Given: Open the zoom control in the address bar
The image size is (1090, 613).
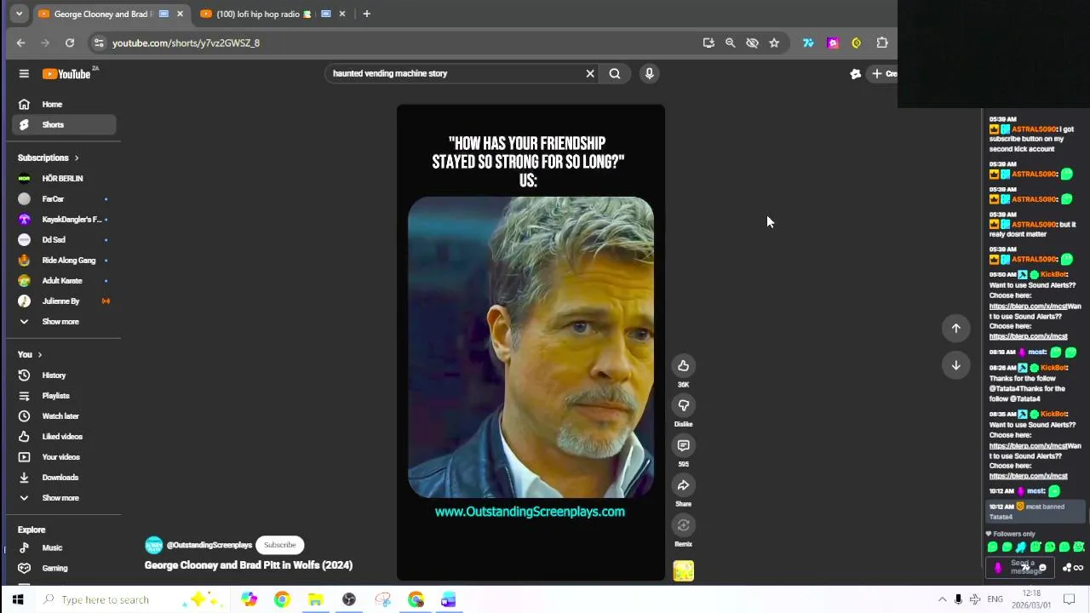Looking at the screenshot, I should tap(730, 43).
